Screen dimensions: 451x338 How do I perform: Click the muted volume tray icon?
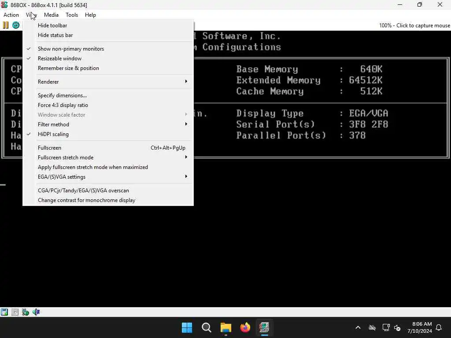point(398,327)
